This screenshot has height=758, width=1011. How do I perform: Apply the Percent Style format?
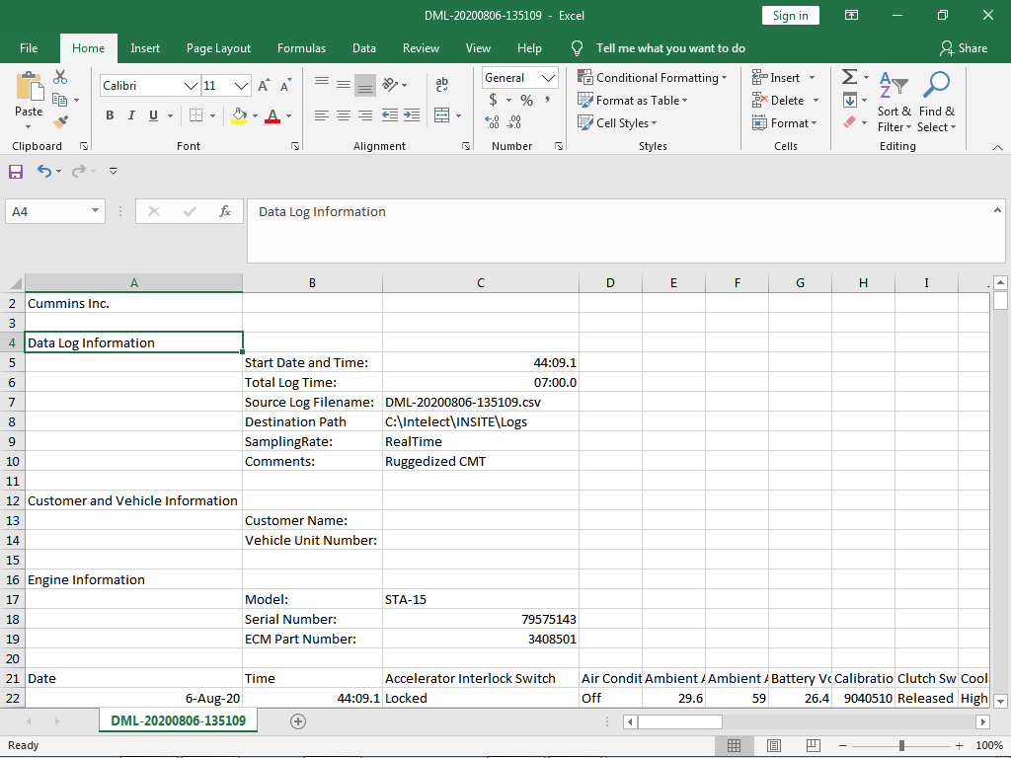point(526,100)
